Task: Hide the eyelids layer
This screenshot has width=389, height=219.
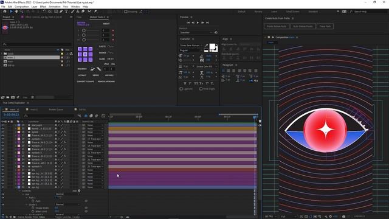Action: coord(2,132)
